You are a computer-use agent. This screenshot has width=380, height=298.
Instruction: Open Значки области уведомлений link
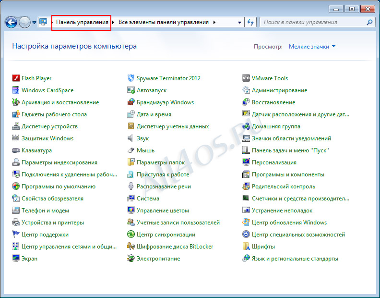click(x=291, y=138)
